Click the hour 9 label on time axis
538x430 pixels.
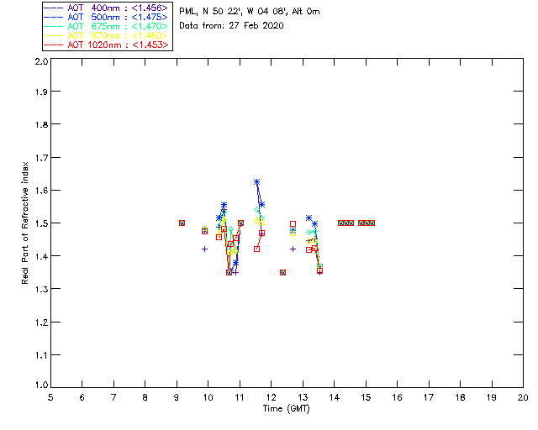click(x=177, y=397)
